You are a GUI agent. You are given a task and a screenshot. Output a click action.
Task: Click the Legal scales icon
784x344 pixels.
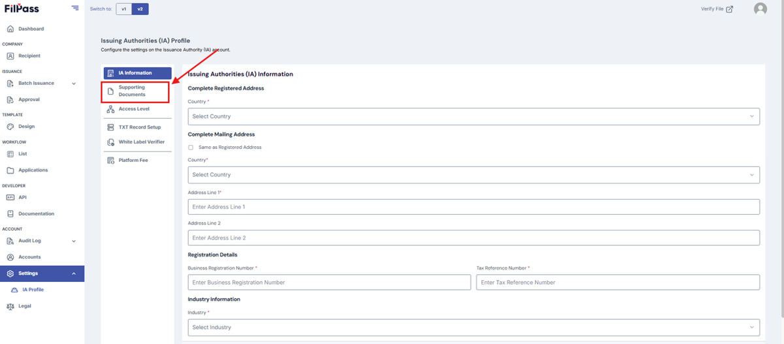pyautogui.click(x=10, y=305)
